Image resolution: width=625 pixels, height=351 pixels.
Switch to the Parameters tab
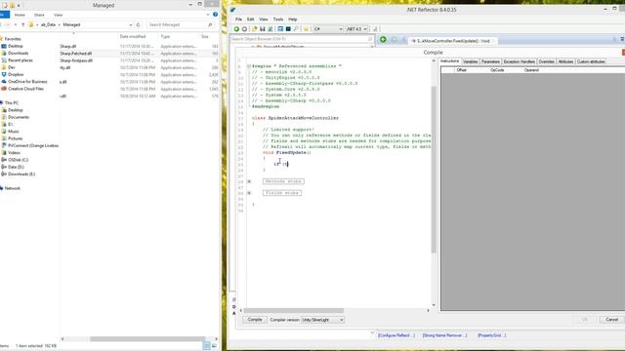pos(490,61)
